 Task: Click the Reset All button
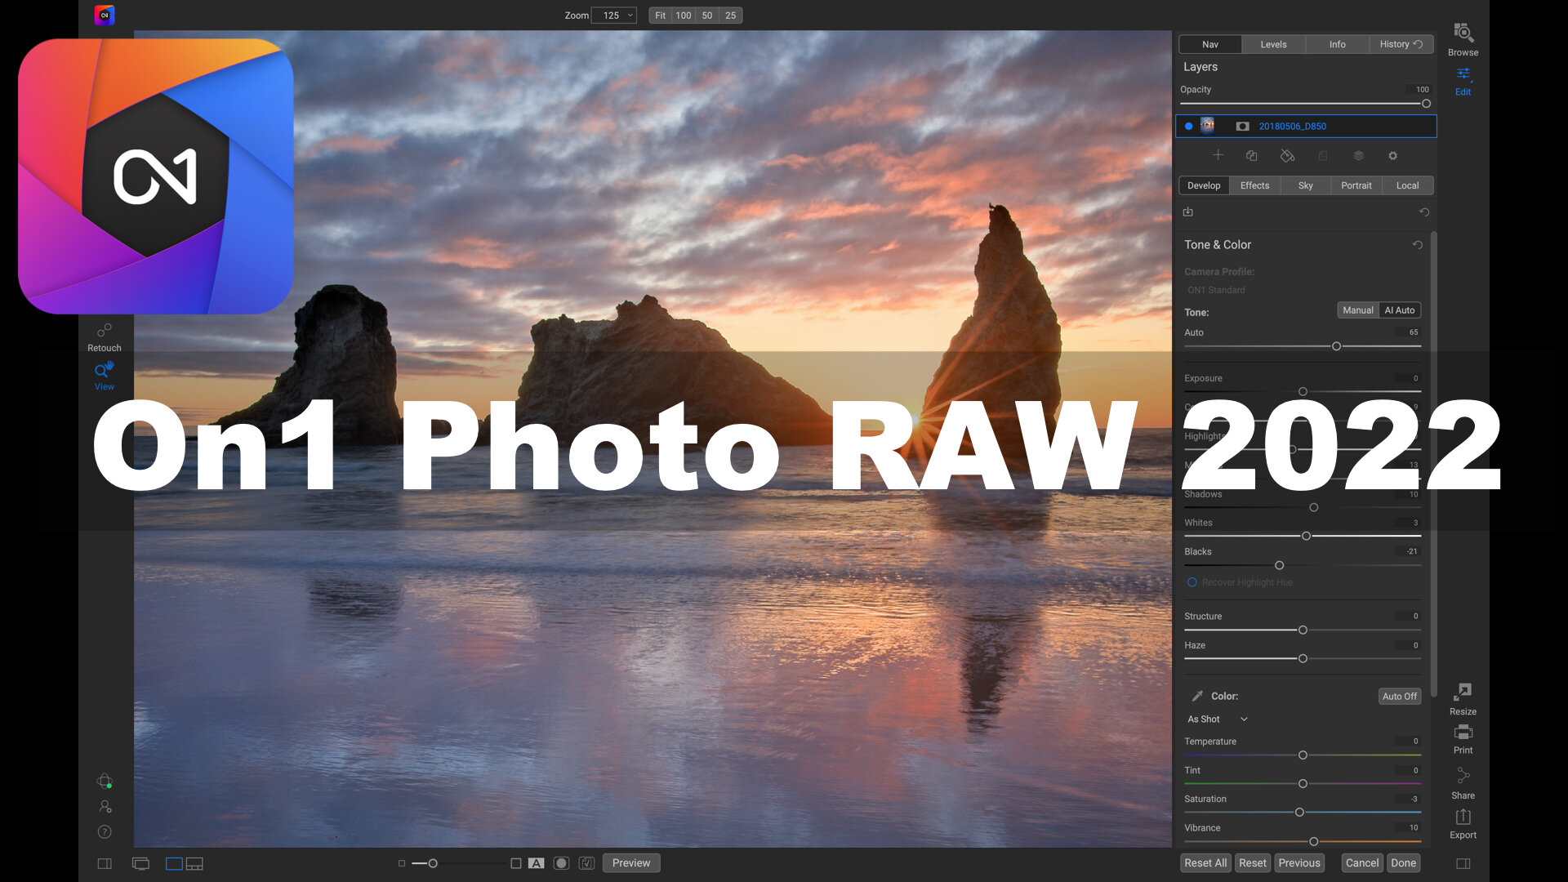pyautogui.click(x=1205, y=863)
